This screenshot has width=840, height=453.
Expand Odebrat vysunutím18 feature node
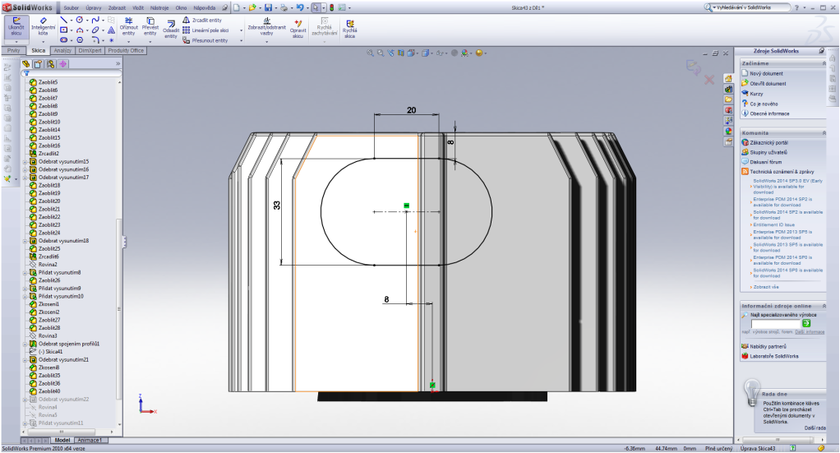(x=25, y=241)
